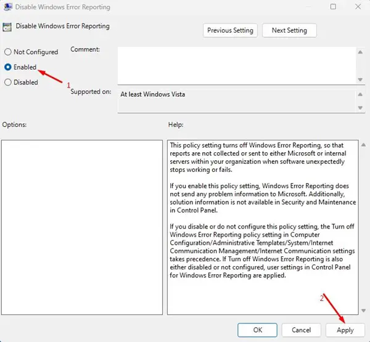Click Supported on box scroll up arrow
Image resolution: width=370 pixels, height=342 pixels.
[x=360, y=94]
